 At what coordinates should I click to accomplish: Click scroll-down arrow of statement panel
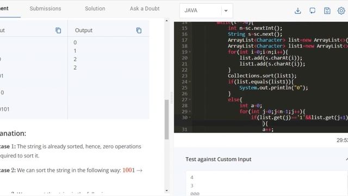click(167, 191)
